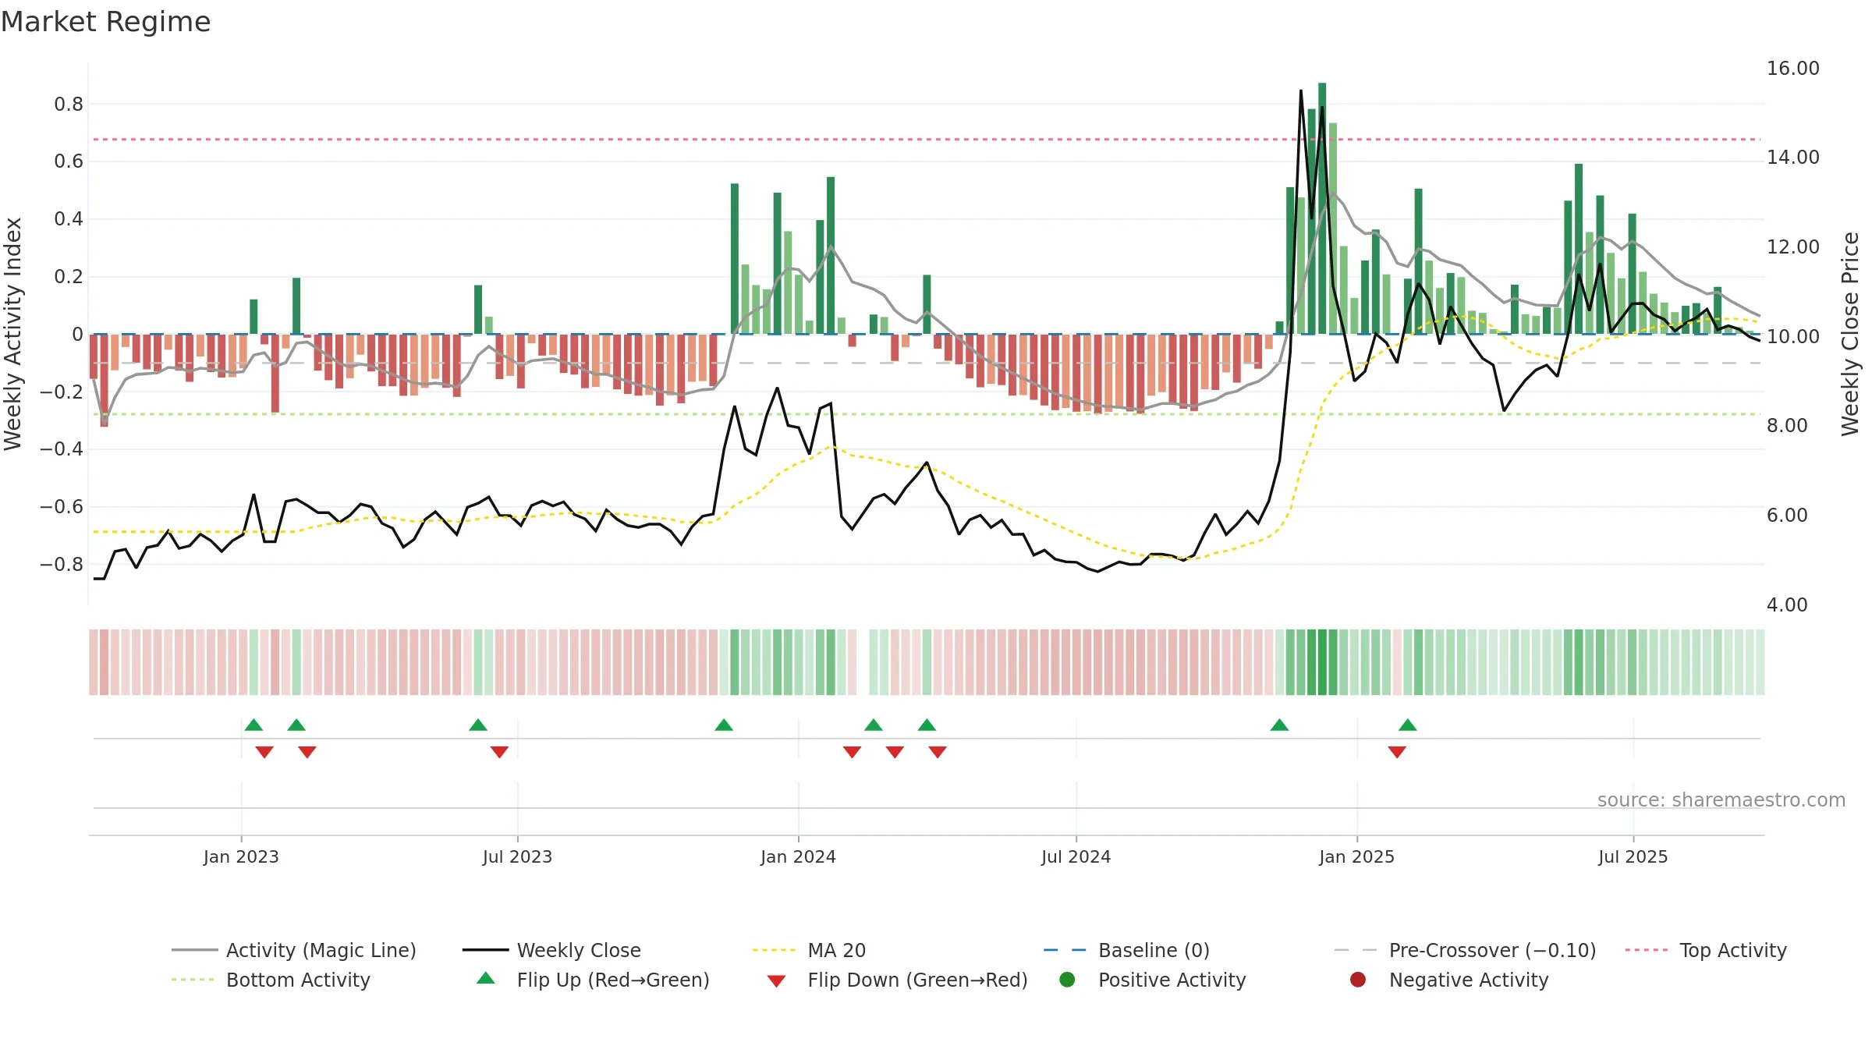This screenshot has height=1053, width=1872.
Task: Click the flip-up marker after Jan 2025
Action: pyautogui.click(x=1408, y=725)
